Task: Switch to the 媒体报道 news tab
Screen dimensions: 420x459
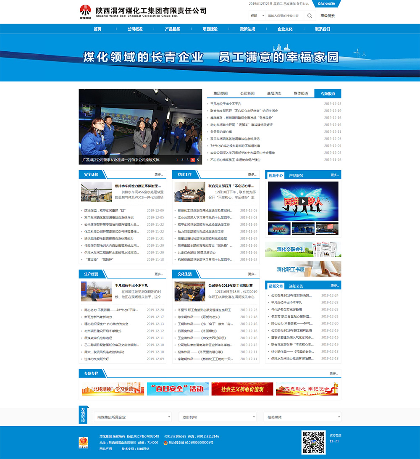Action: pos(301,93)
